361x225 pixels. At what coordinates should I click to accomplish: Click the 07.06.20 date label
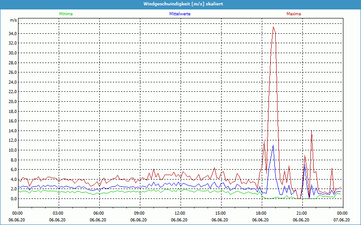[342, 220]
